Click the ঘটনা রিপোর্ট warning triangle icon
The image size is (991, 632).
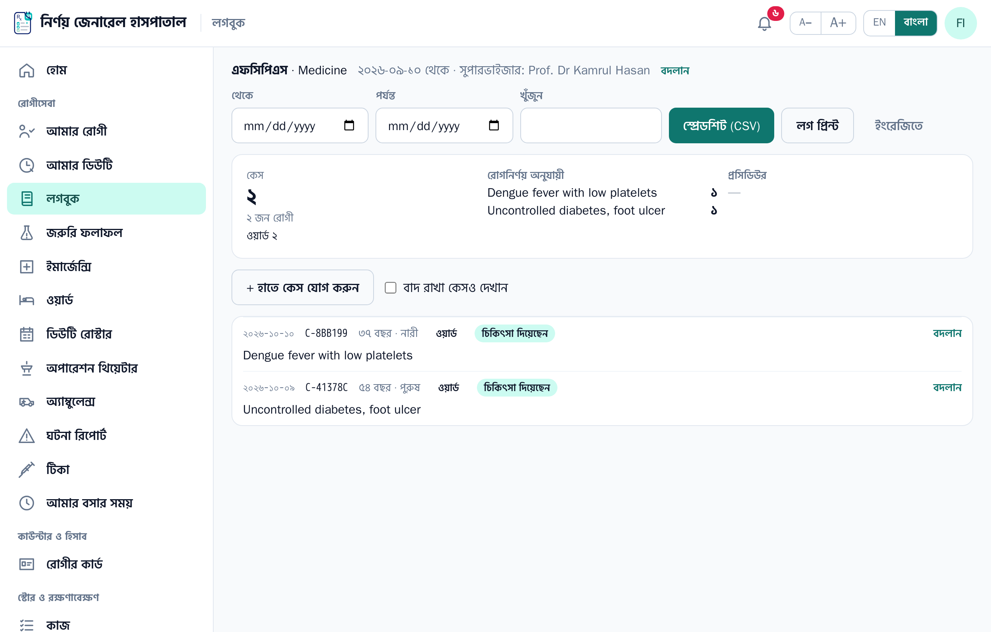[27, 436]
